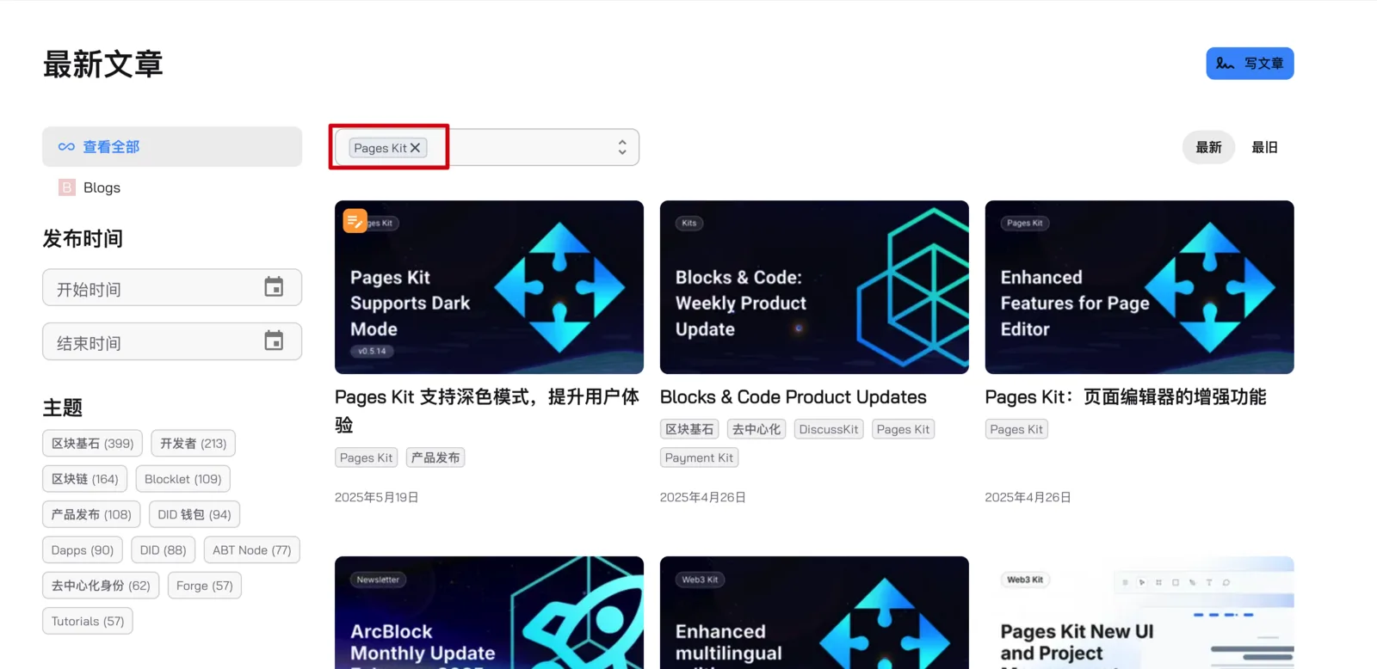Open the Pages Kit New UI thumbnail

[1139, 612]
